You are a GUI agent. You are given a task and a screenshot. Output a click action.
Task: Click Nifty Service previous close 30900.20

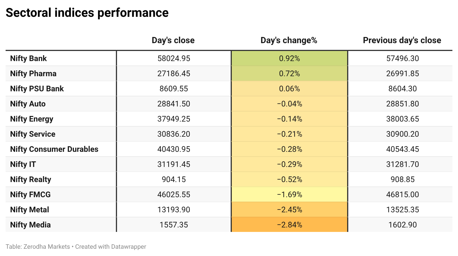(x=403, y=134)
